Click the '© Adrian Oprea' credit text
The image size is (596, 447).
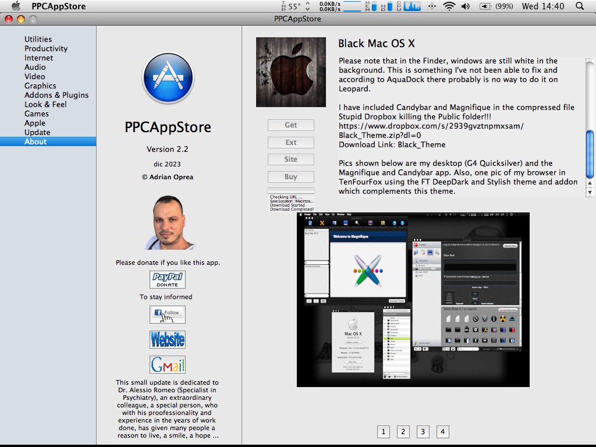tap(168, 177)
